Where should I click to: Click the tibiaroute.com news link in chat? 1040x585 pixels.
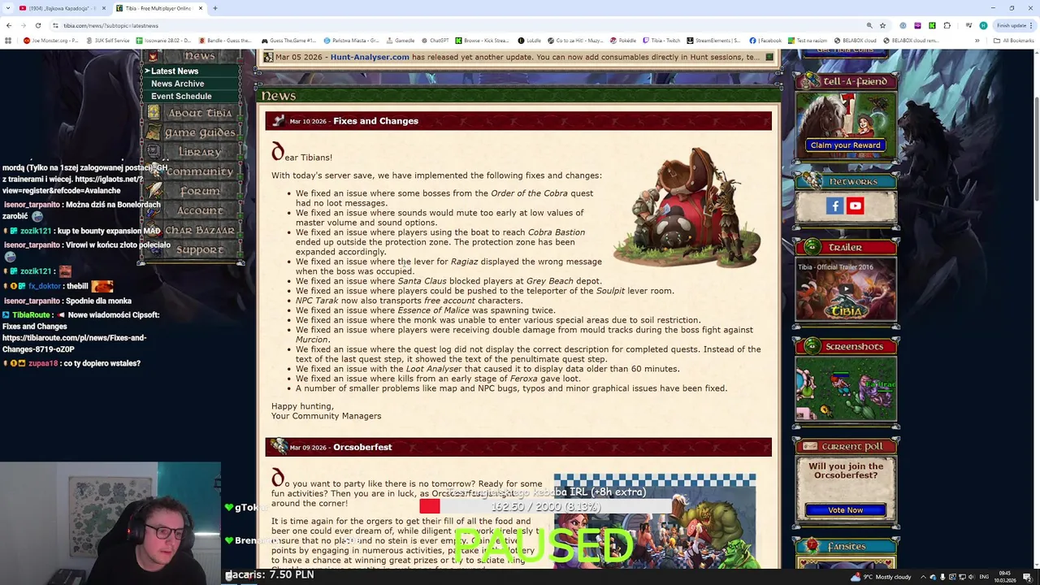click(x=75, y=344)
